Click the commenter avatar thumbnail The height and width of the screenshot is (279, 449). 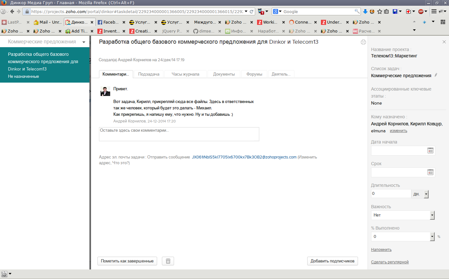point(105,91)
